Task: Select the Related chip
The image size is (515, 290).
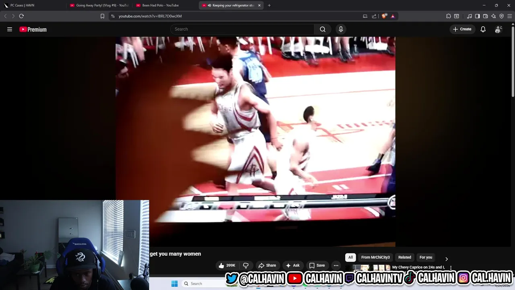Action: click(x=405, y=257)
